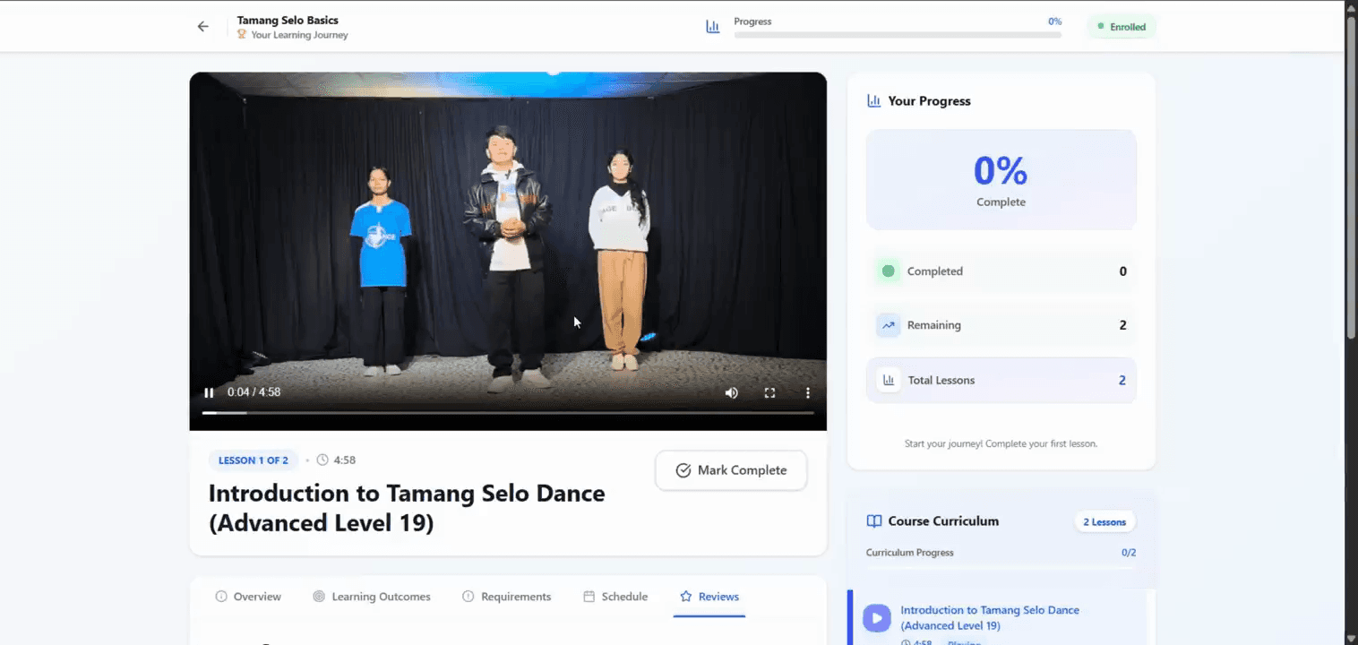
Task: Open Introduction to Tamang Selo Dance lesson link
Action: pyautogui.click(x=990, y=618)
